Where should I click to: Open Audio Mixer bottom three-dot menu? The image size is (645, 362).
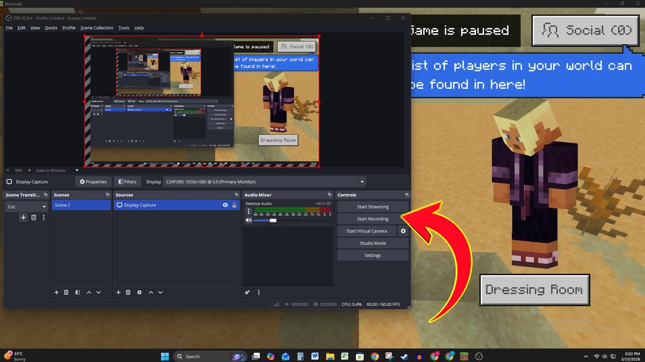(259, 292)
